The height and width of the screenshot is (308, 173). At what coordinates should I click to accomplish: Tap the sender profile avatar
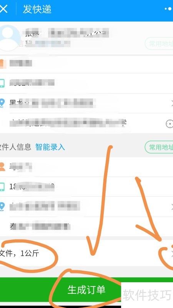tap(9, 38)
